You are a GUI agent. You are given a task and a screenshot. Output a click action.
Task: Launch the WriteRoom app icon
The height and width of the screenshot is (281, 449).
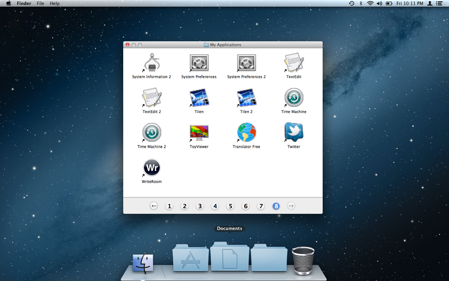point(152,168)
